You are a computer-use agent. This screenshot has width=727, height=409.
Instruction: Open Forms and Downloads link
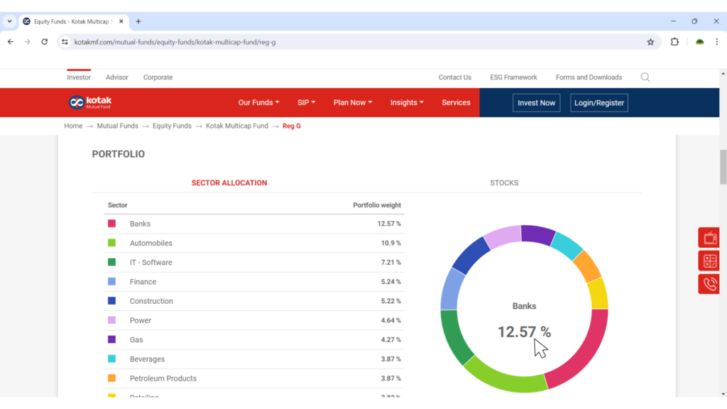pyautogui.click(x=589, y=77)
